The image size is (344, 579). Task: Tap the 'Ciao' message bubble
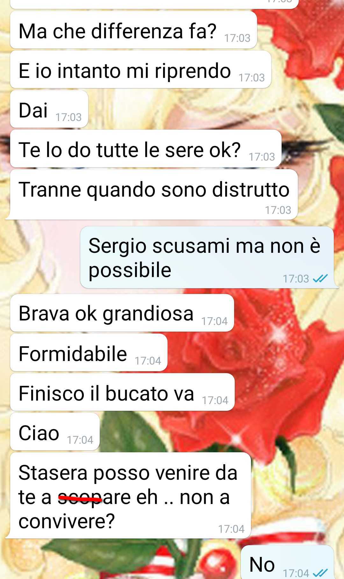55,432
